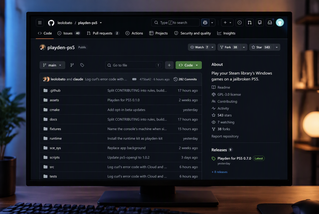Image resolution: width=319 pixels, height=214 pixels.
Task: Open the scripts folder icon
Action: pos(45,157)
